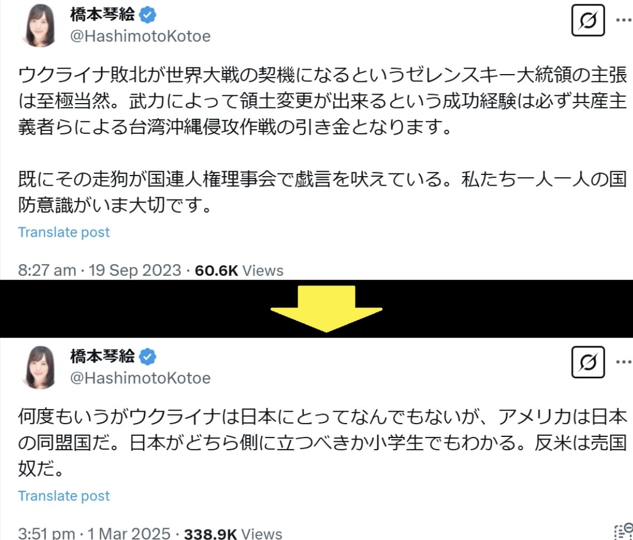
Task: Click the yellow down arrow graphic
Action: click(326, 309)
